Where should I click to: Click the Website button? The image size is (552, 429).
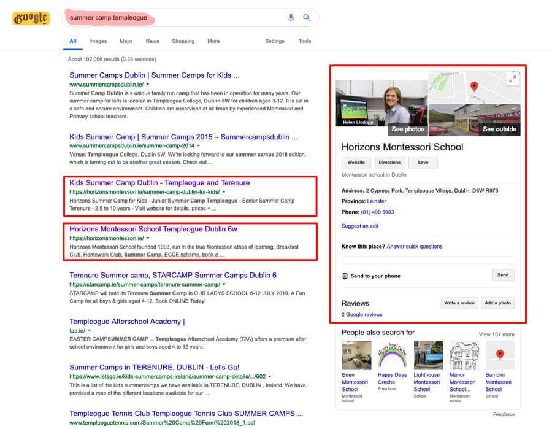pyautogui.click(x=356, y=163)
